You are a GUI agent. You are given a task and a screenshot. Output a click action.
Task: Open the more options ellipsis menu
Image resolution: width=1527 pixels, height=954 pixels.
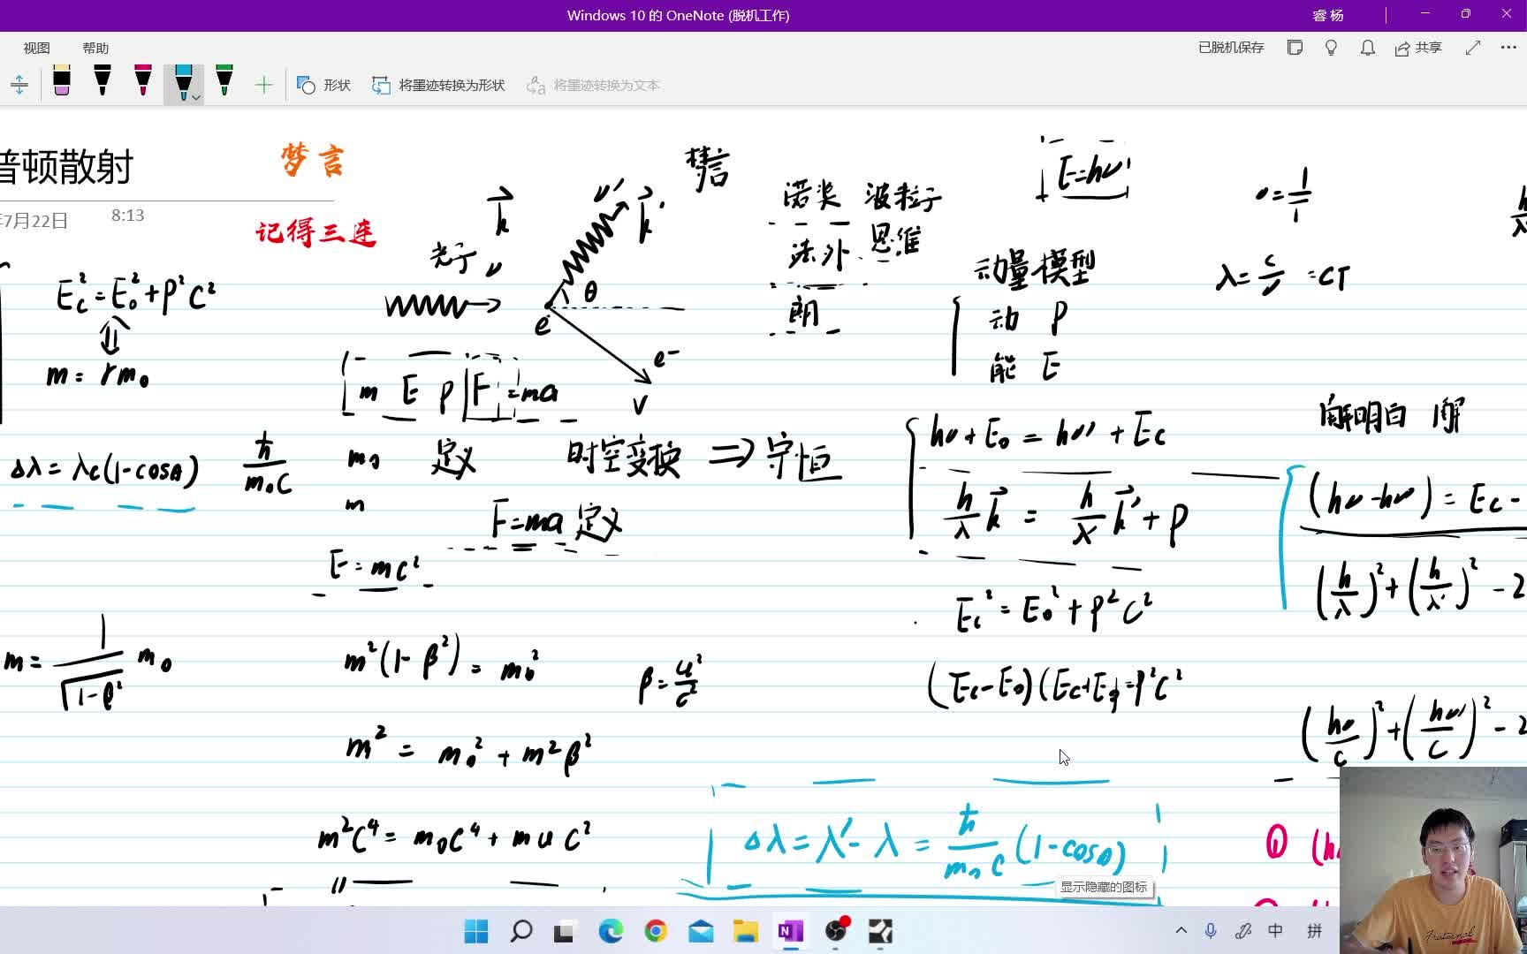pos(1508,48)
